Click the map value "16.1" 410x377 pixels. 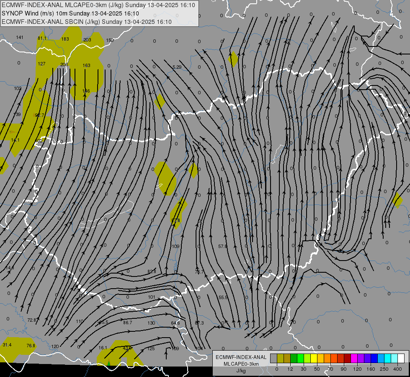pyautogui.click(x=103, y=348)
